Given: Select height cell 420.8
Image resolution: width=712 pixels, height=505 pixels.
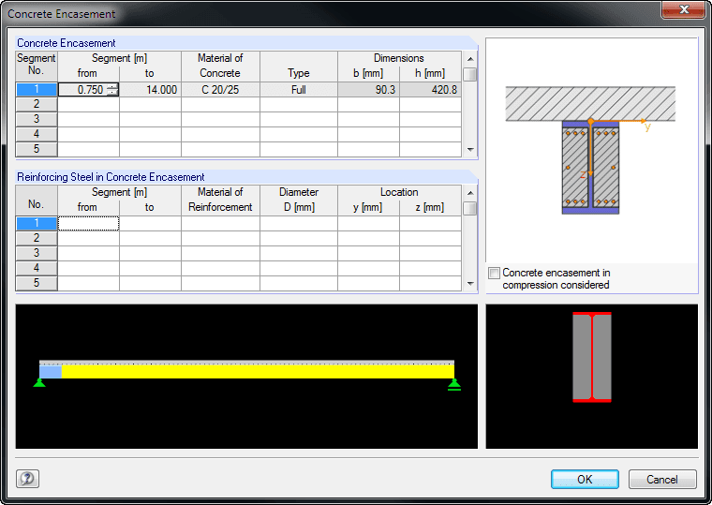Looking at the screenshot, I should coord(430,89).
